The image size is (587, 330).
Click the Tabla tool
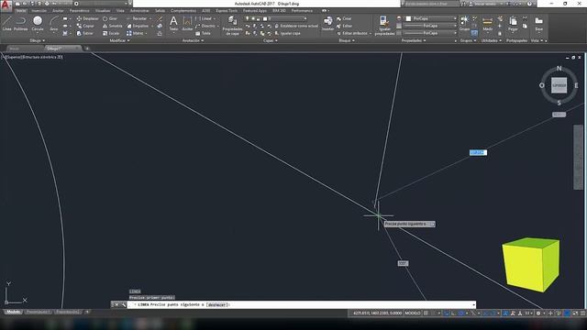(x=204, y=33)
